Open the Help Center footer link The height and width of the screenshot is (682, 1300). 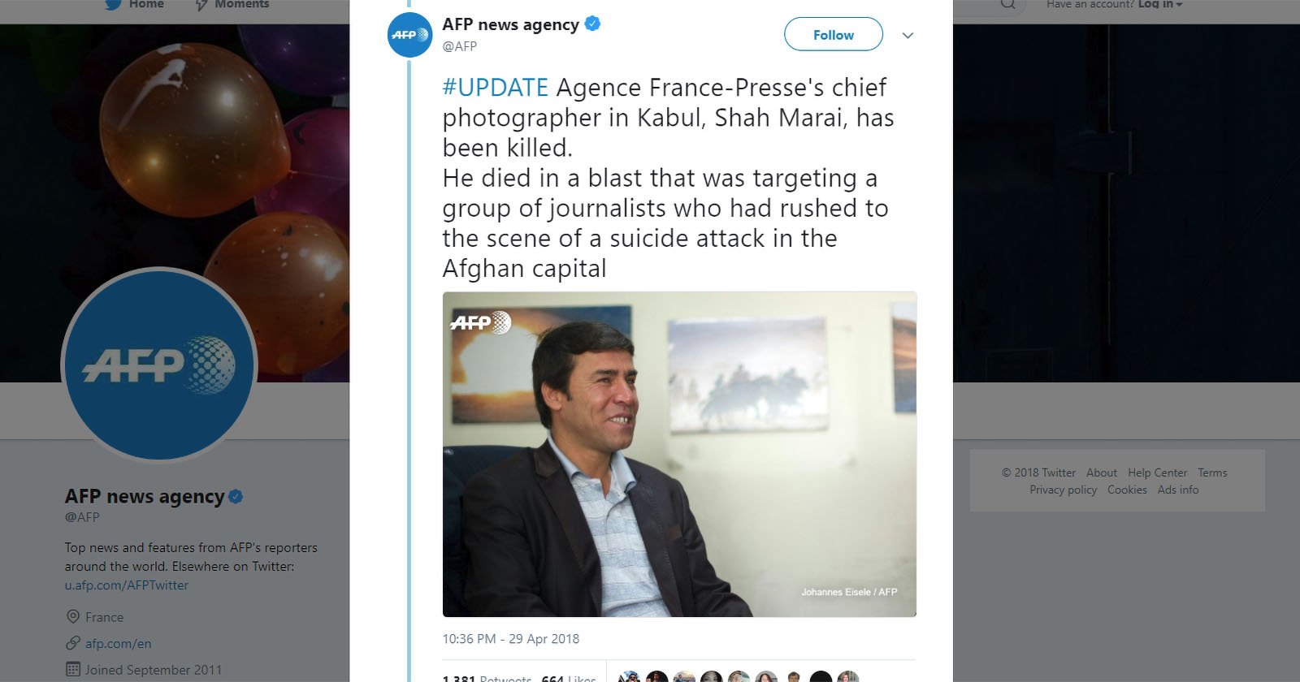[x=1157, y=473]
